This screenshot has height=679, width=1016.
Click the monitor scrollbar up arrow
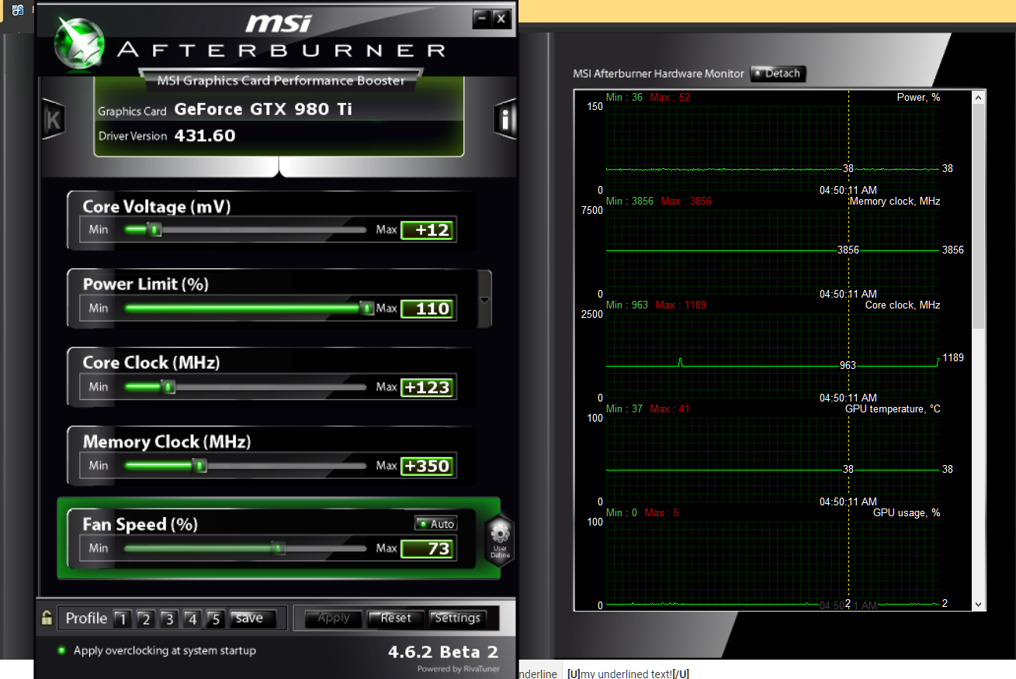point(978,98)
